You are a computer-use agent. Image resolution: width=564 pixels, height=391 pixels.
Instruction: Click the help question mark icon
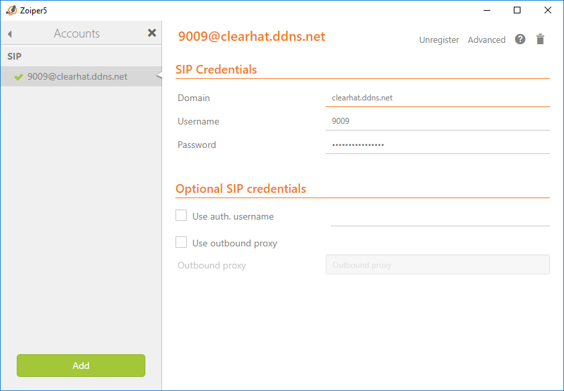click(520, 40)
